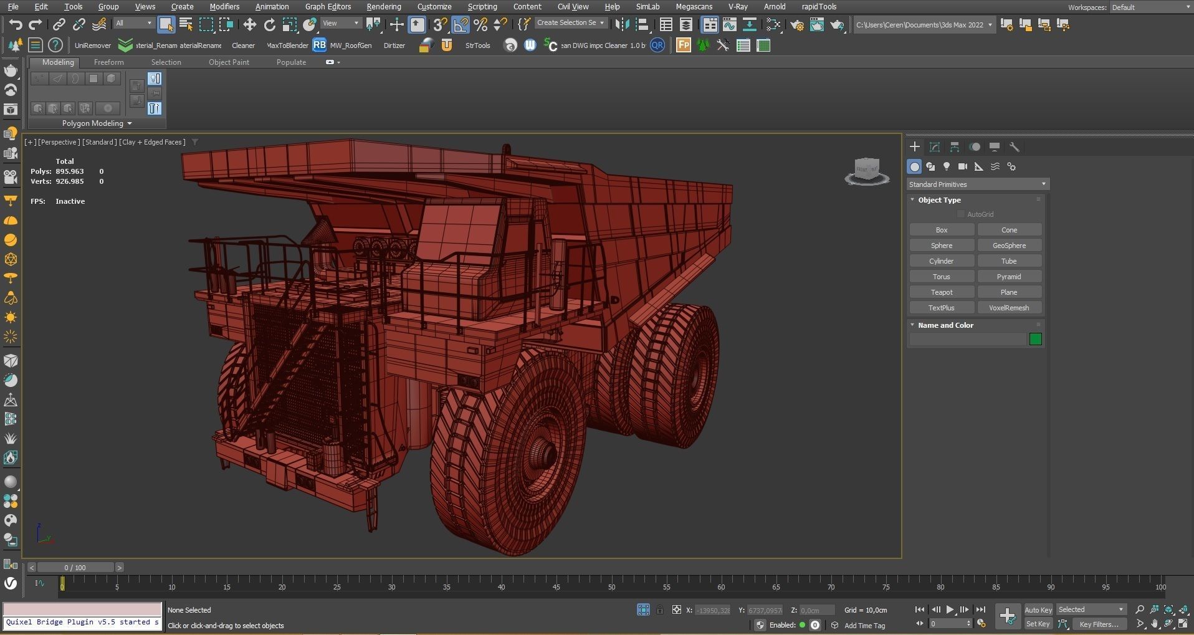Viewport: 1194px width, 635px height.
Task: Click the QR round script icon
Action: pyautogui.click(x=657, y=45)
